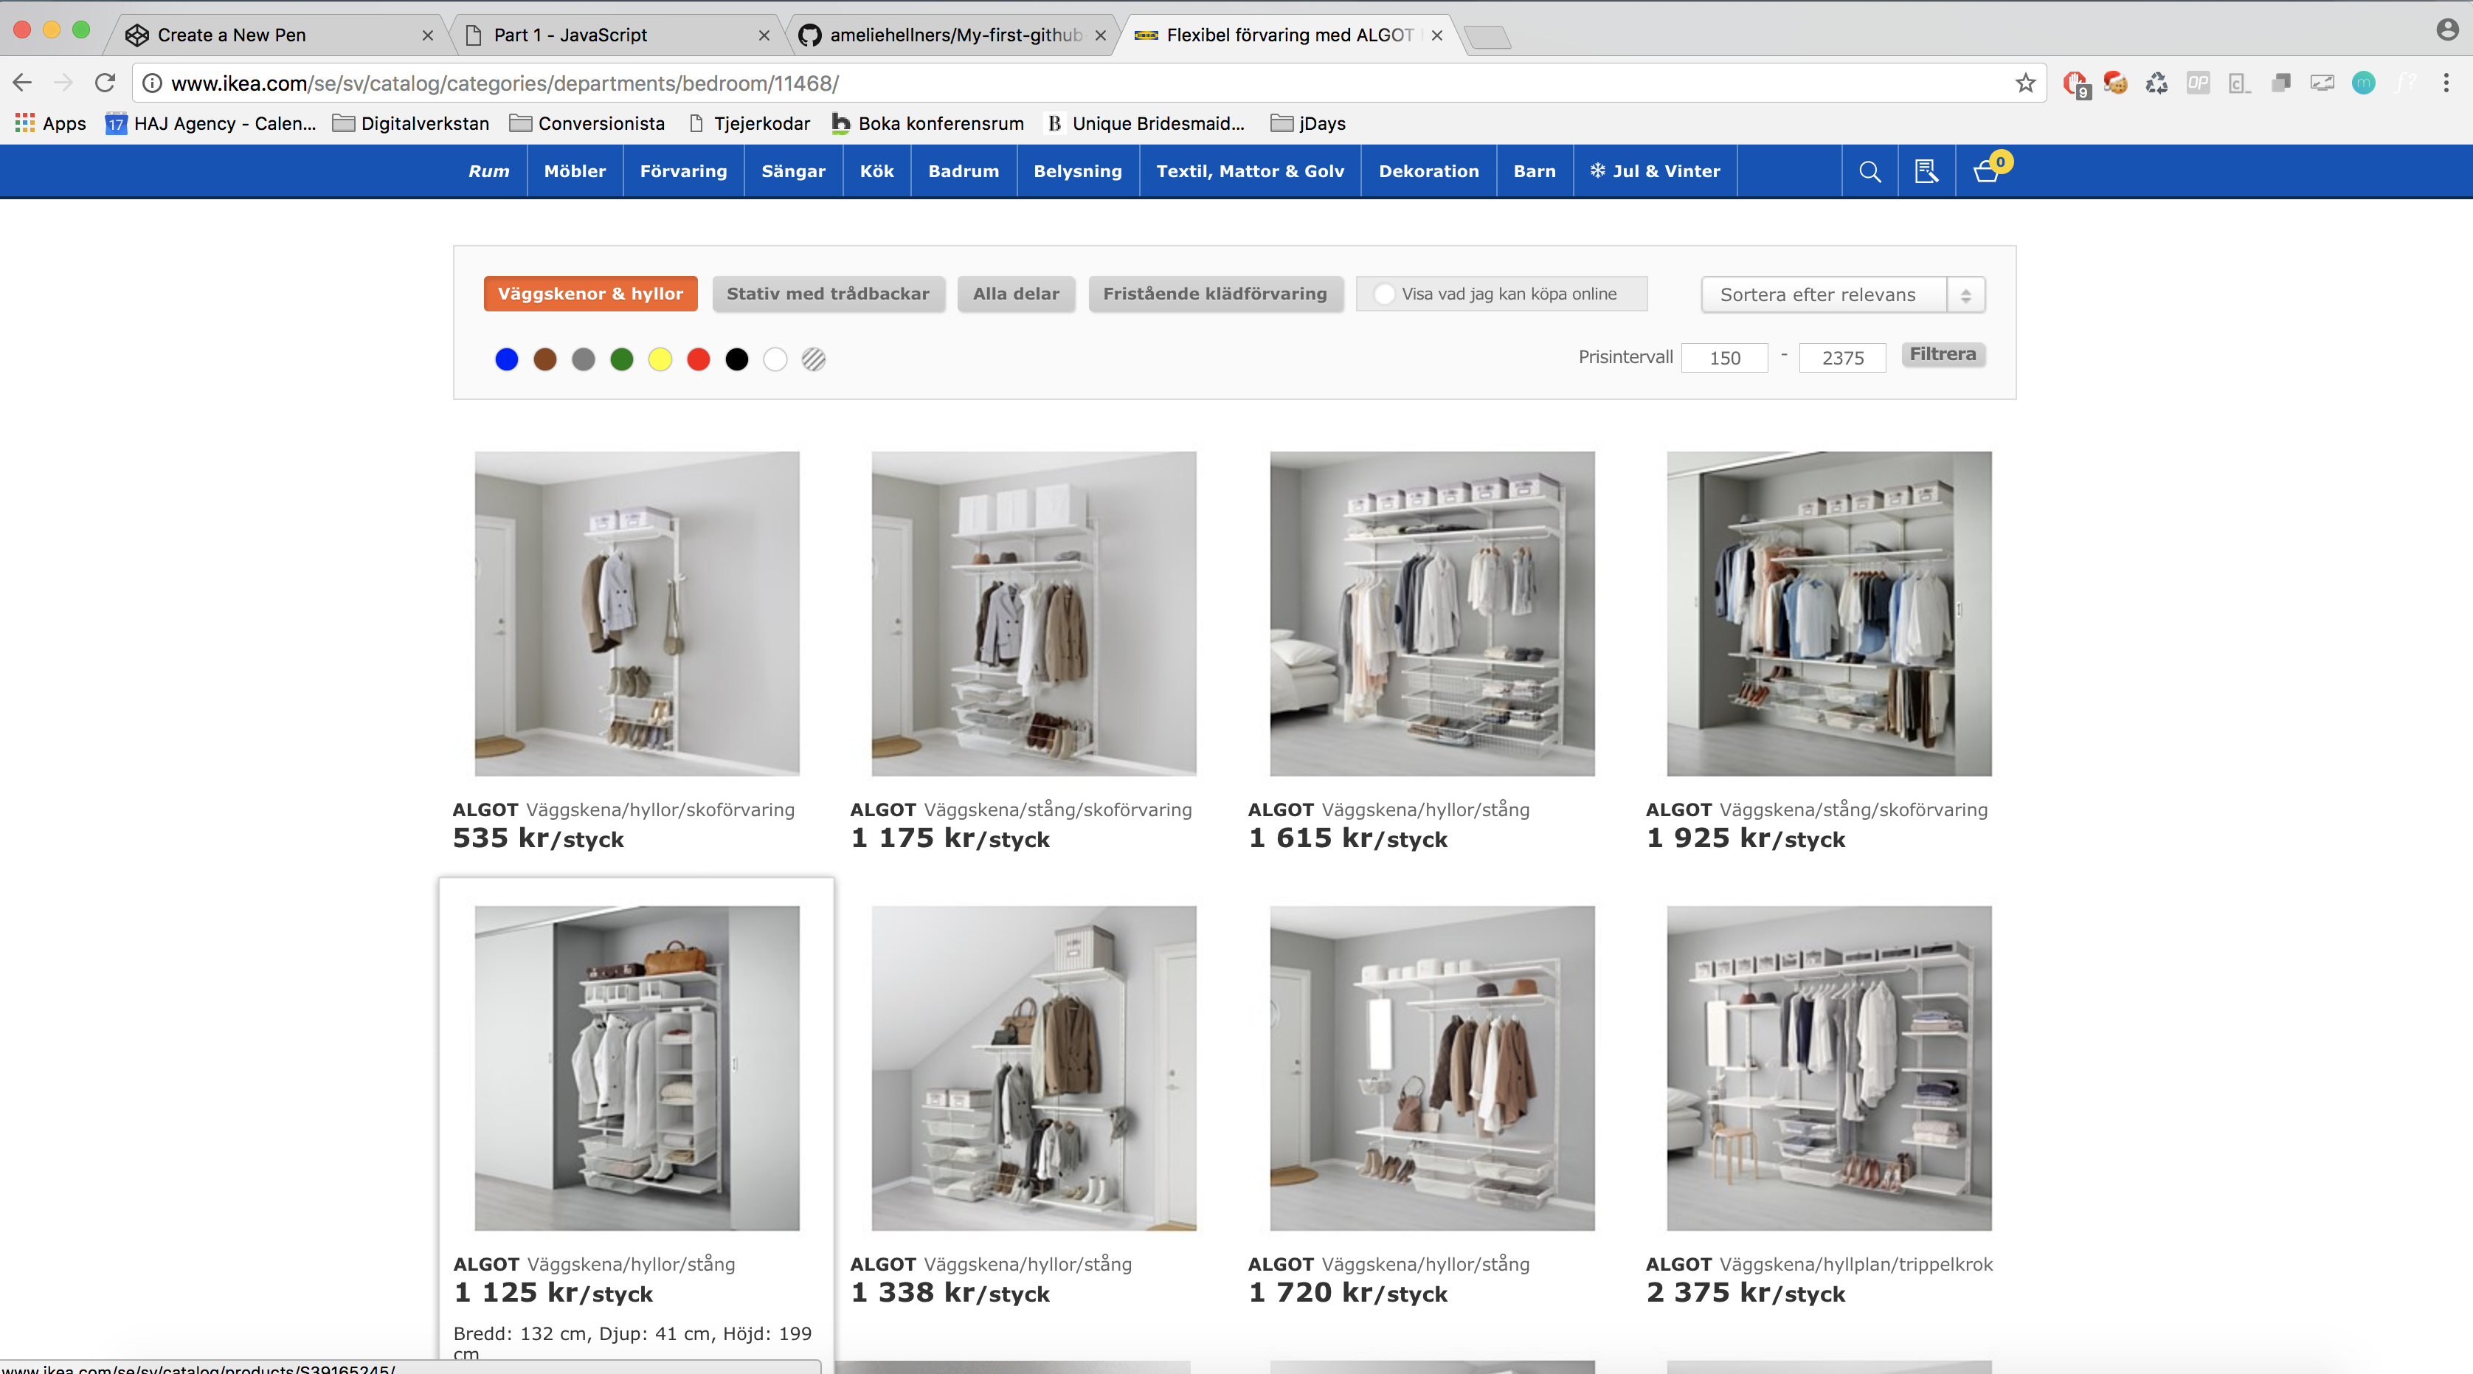Viewport: 2473px width, 1374px height.
Task: Select the Stativ med trådbackar filter button
Action: point(828,294)
